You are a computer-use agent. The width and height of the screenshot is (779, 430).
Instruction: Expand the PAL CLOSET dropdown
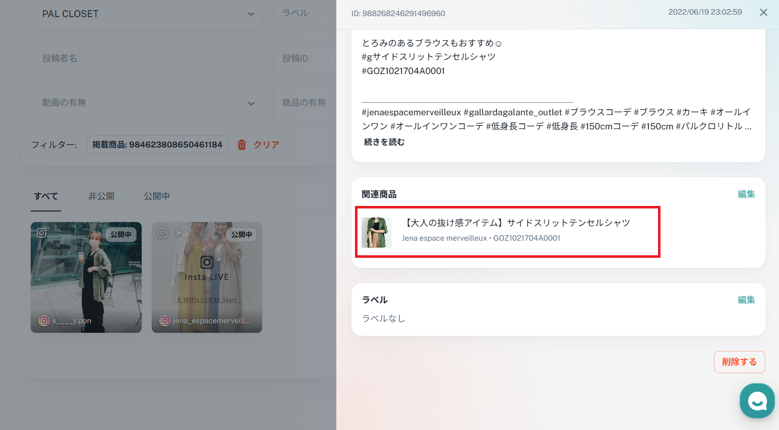tap(148, 15)
